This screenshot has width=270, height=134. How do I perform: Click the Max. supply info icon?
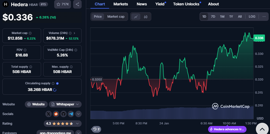(71, 67)
